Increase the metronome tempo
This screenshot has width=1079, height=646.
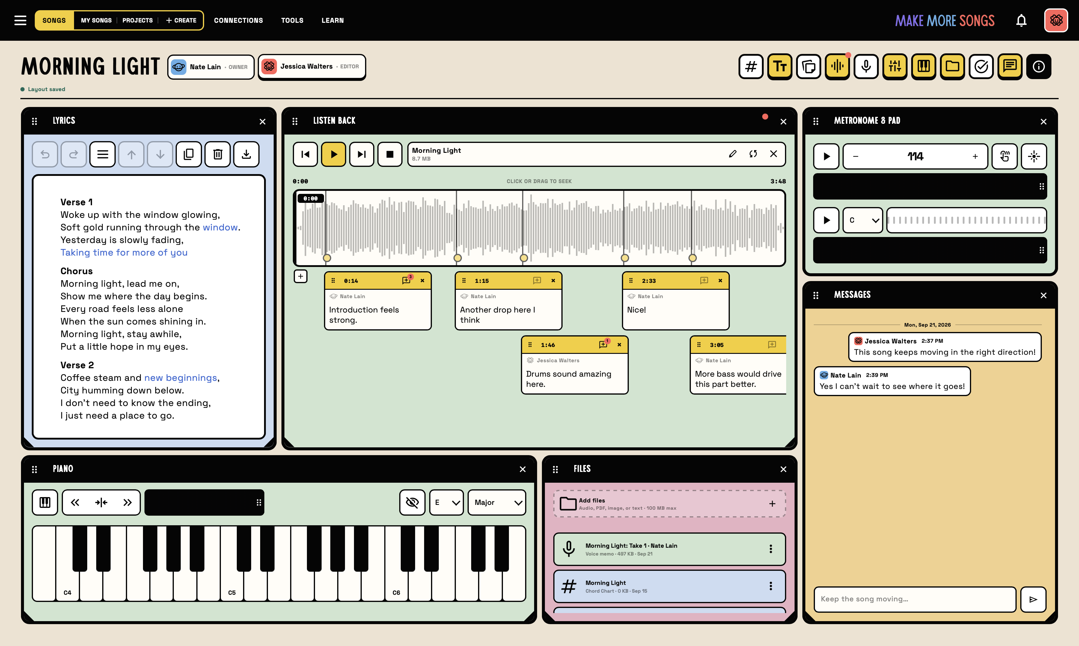975,156
